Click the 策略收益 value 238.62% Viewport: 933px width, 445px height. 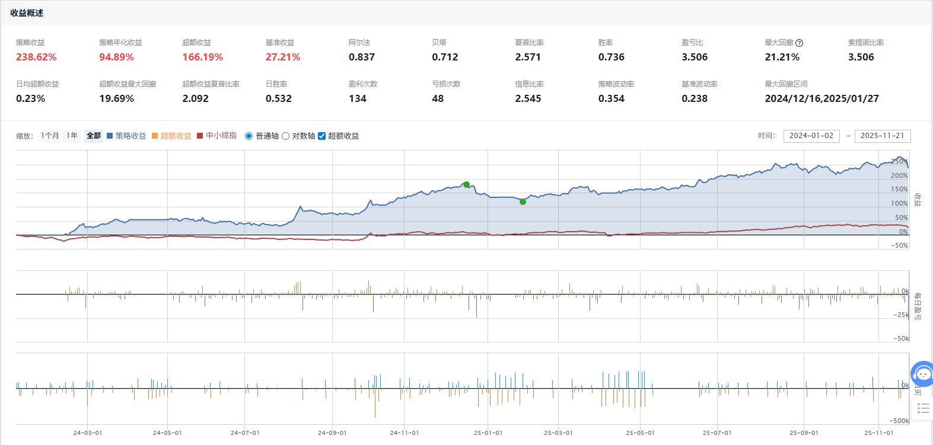point(36,57)
